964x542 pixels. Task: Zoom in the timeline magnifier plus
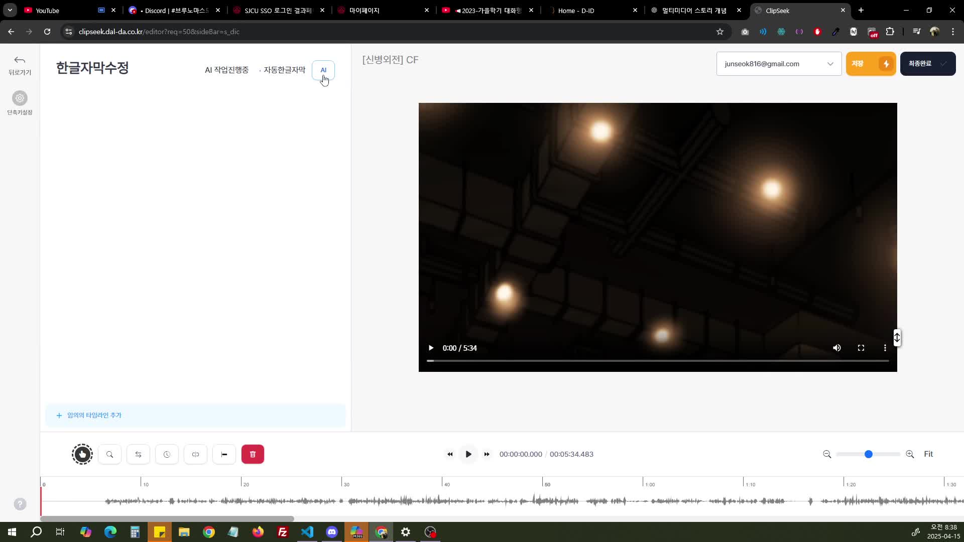tap(910, 455)
